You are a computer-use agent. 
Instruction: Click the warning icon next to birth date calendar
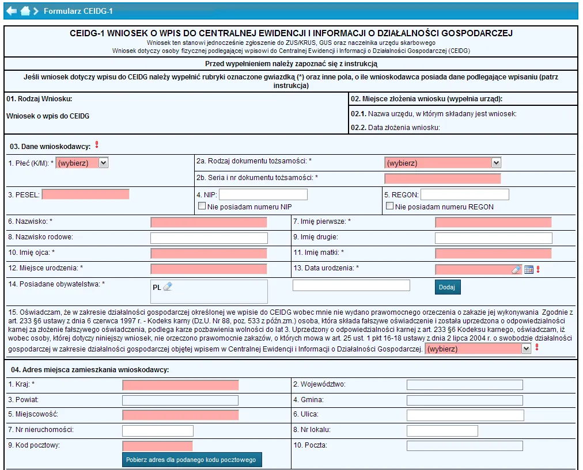coord(537,269)
